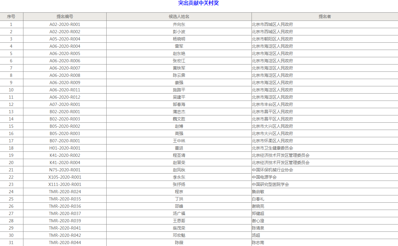
Task: Click the 提名者 column header
Action: (325, 16)
